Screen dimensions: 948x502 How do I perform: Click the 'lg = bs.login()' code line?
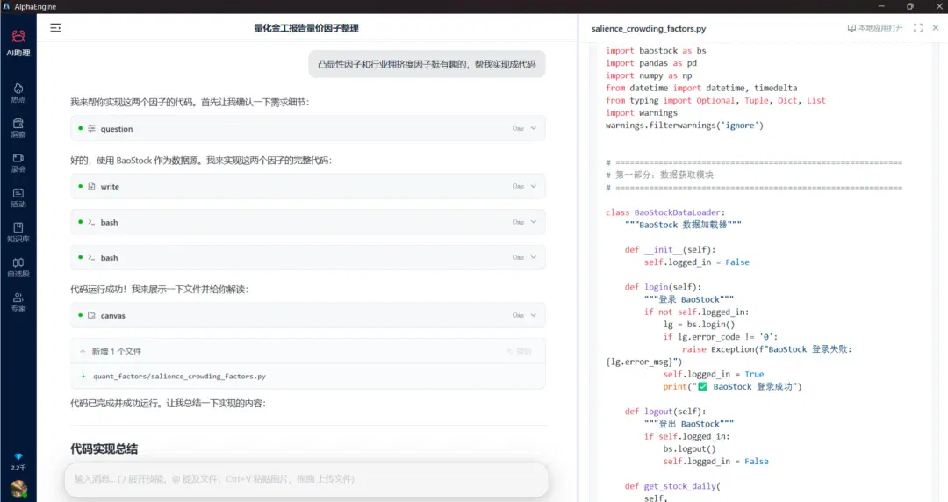click(x=699, y=324)
